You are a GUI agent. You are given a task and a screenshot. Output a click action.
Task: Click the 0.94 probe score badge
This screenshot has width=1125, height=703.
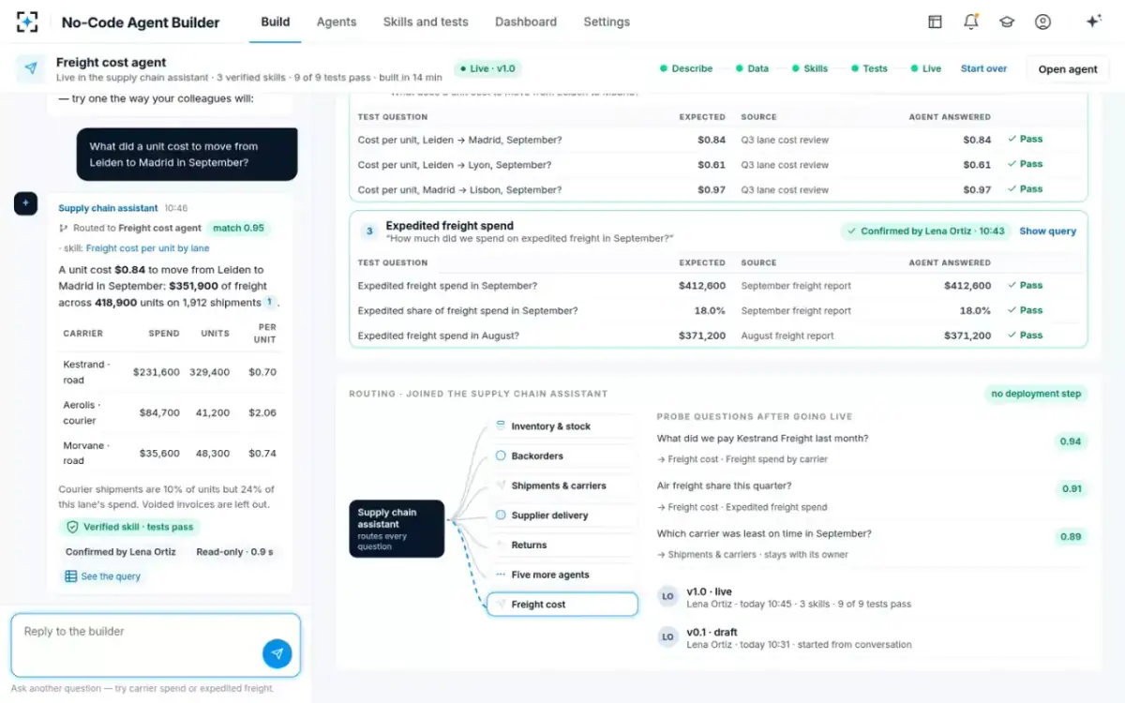1070,441
